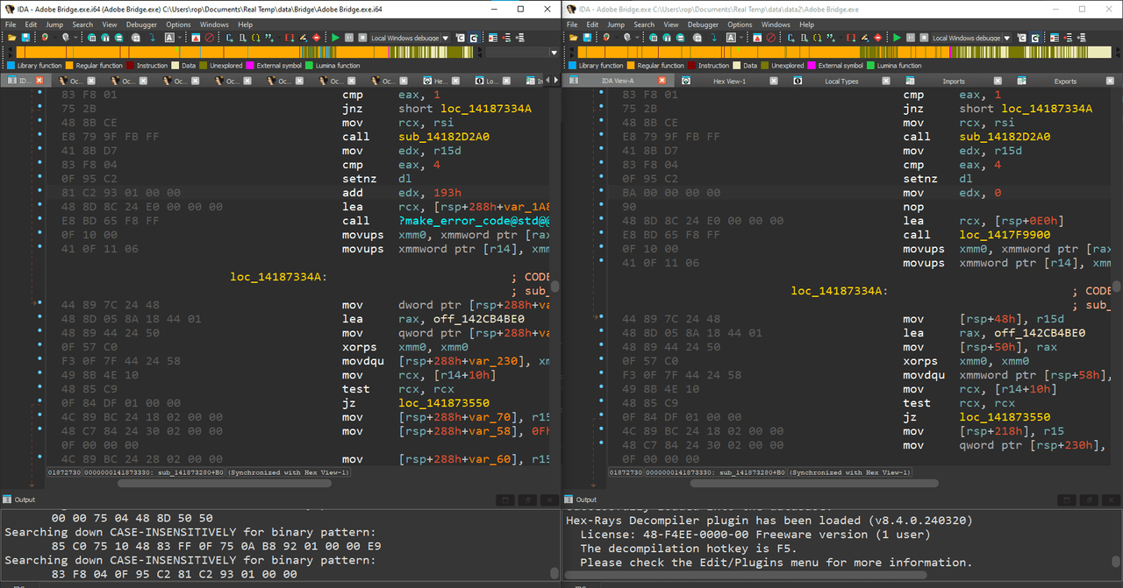This screenshot has width=1123, height=588.
Task: Click red octagon breakpoint icon in right toolbar
Action: tap(877, 38)
